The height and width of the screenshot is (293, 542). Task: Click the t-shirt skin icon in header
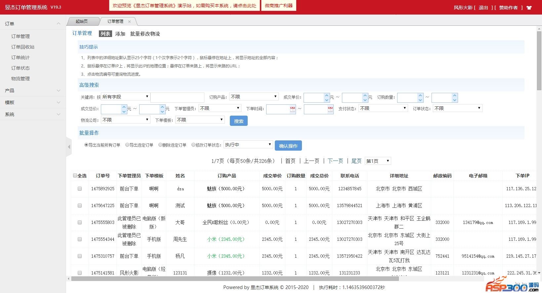point(529,8)
